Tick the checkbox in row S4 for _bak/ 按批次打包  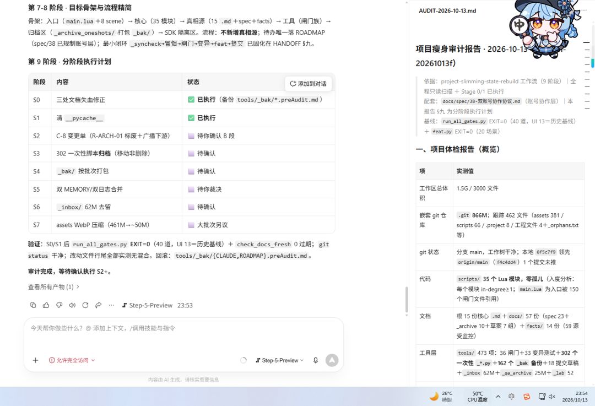[191, 171]
